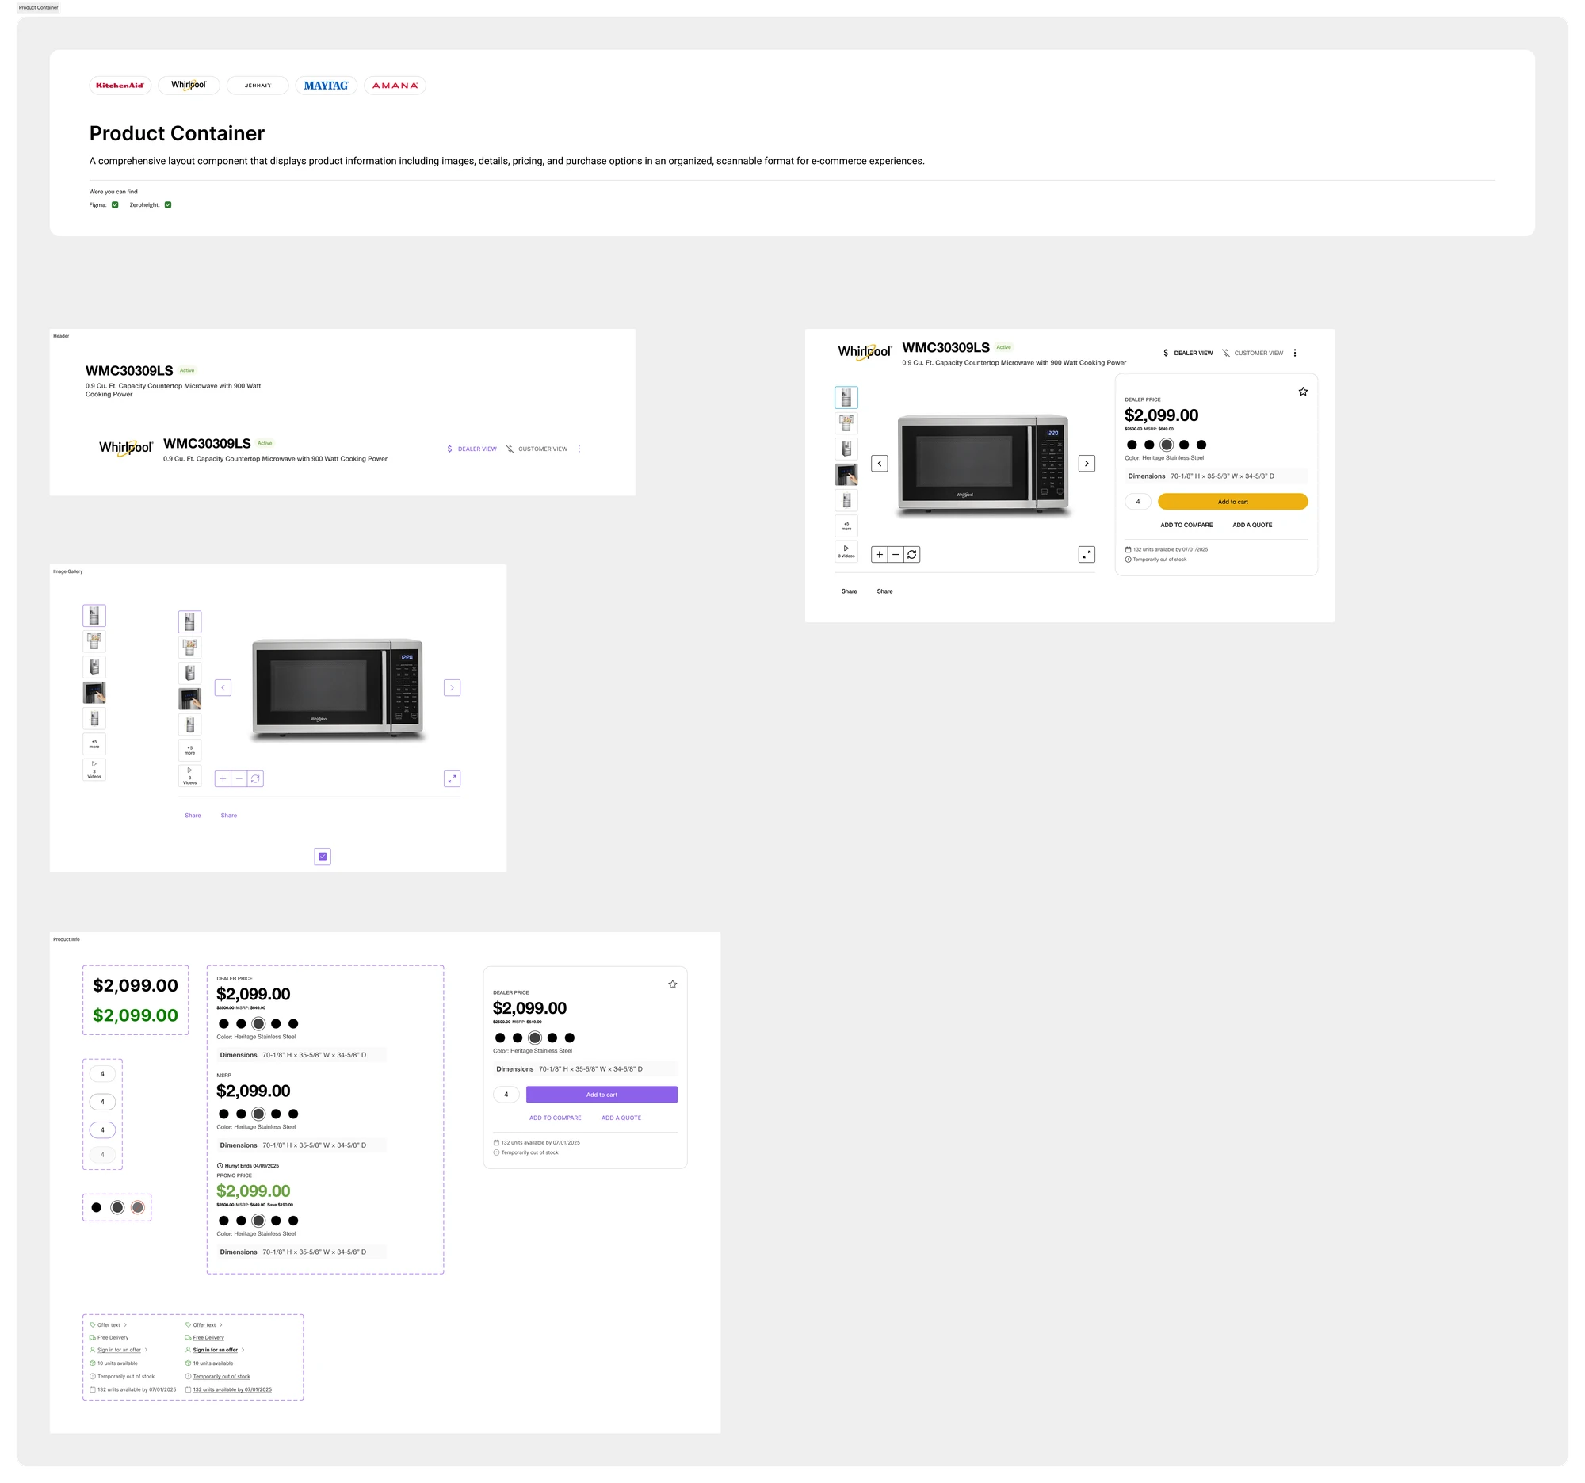
Task: Open purple three-dot menu in Header frame
Action: point(579,449)
